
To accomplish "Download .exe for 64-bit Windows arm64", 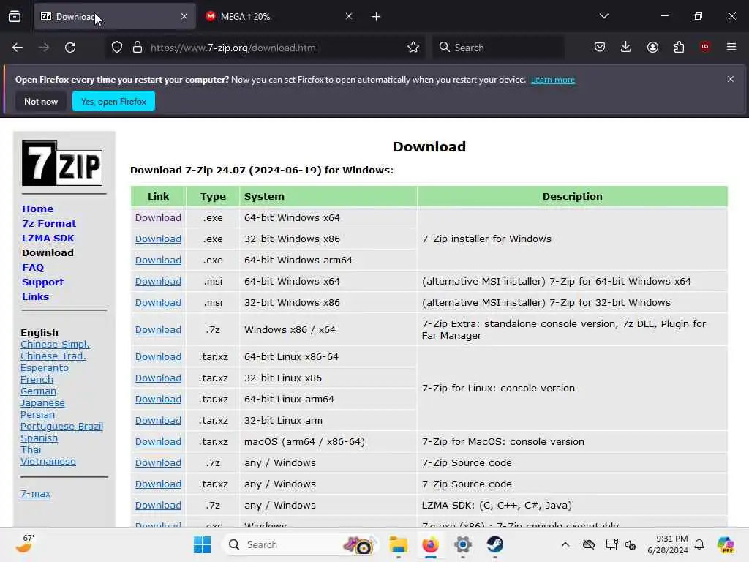I will click(158, 260).
